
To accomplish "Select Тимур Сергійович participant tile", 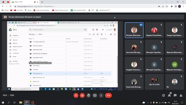I will 174,30.
